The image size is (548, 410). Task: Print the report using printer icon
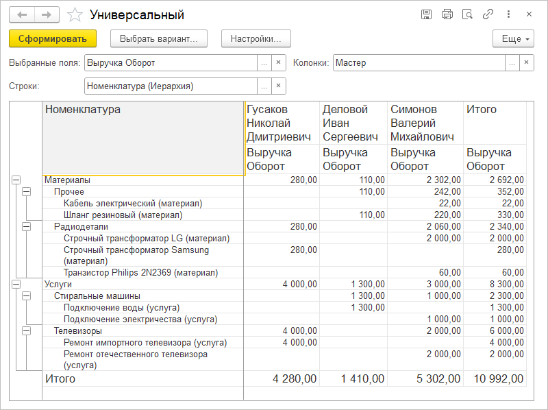click(x=447, y=14)
